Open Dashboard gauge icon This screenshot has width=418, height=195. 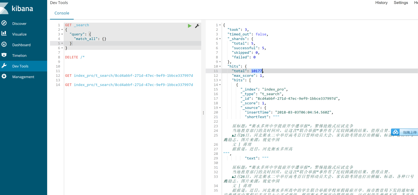pyautogui.click(x=4, y=44)
